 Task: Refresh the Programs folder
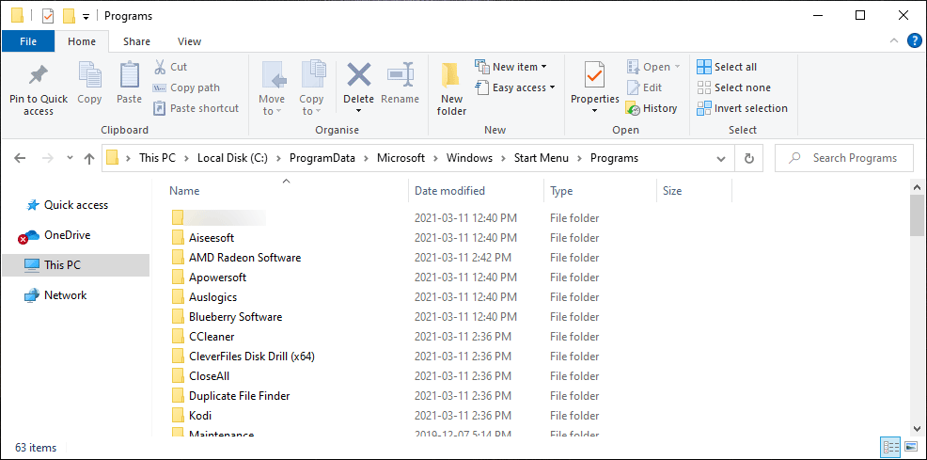[x=749, y=158]
